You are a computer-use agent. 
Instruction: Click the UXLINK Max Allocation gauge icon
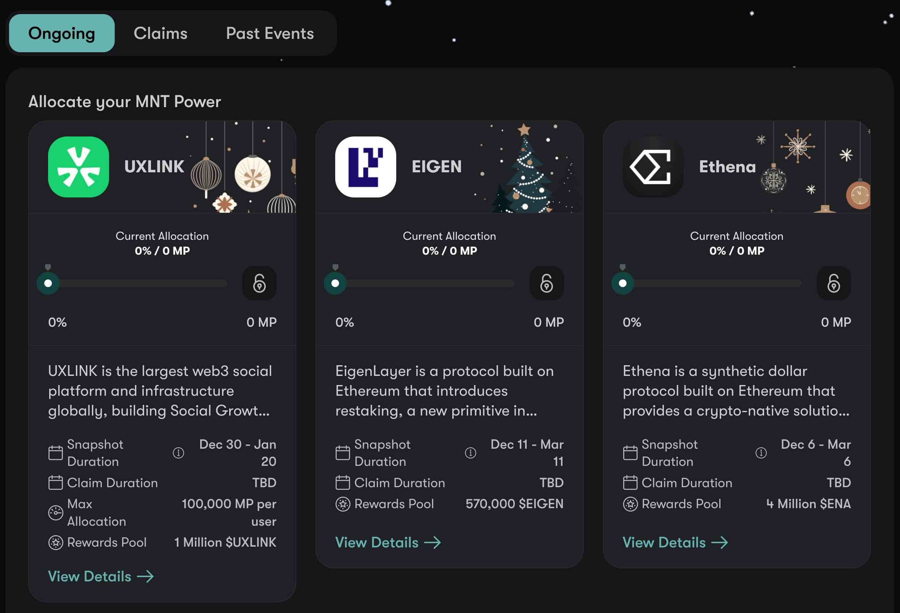tap(55, 513)
